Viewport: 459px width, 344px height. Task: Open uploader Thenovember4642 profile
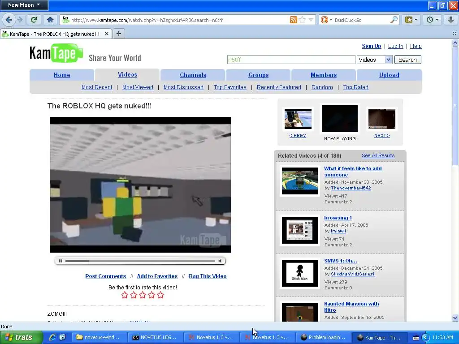[351, 188]
